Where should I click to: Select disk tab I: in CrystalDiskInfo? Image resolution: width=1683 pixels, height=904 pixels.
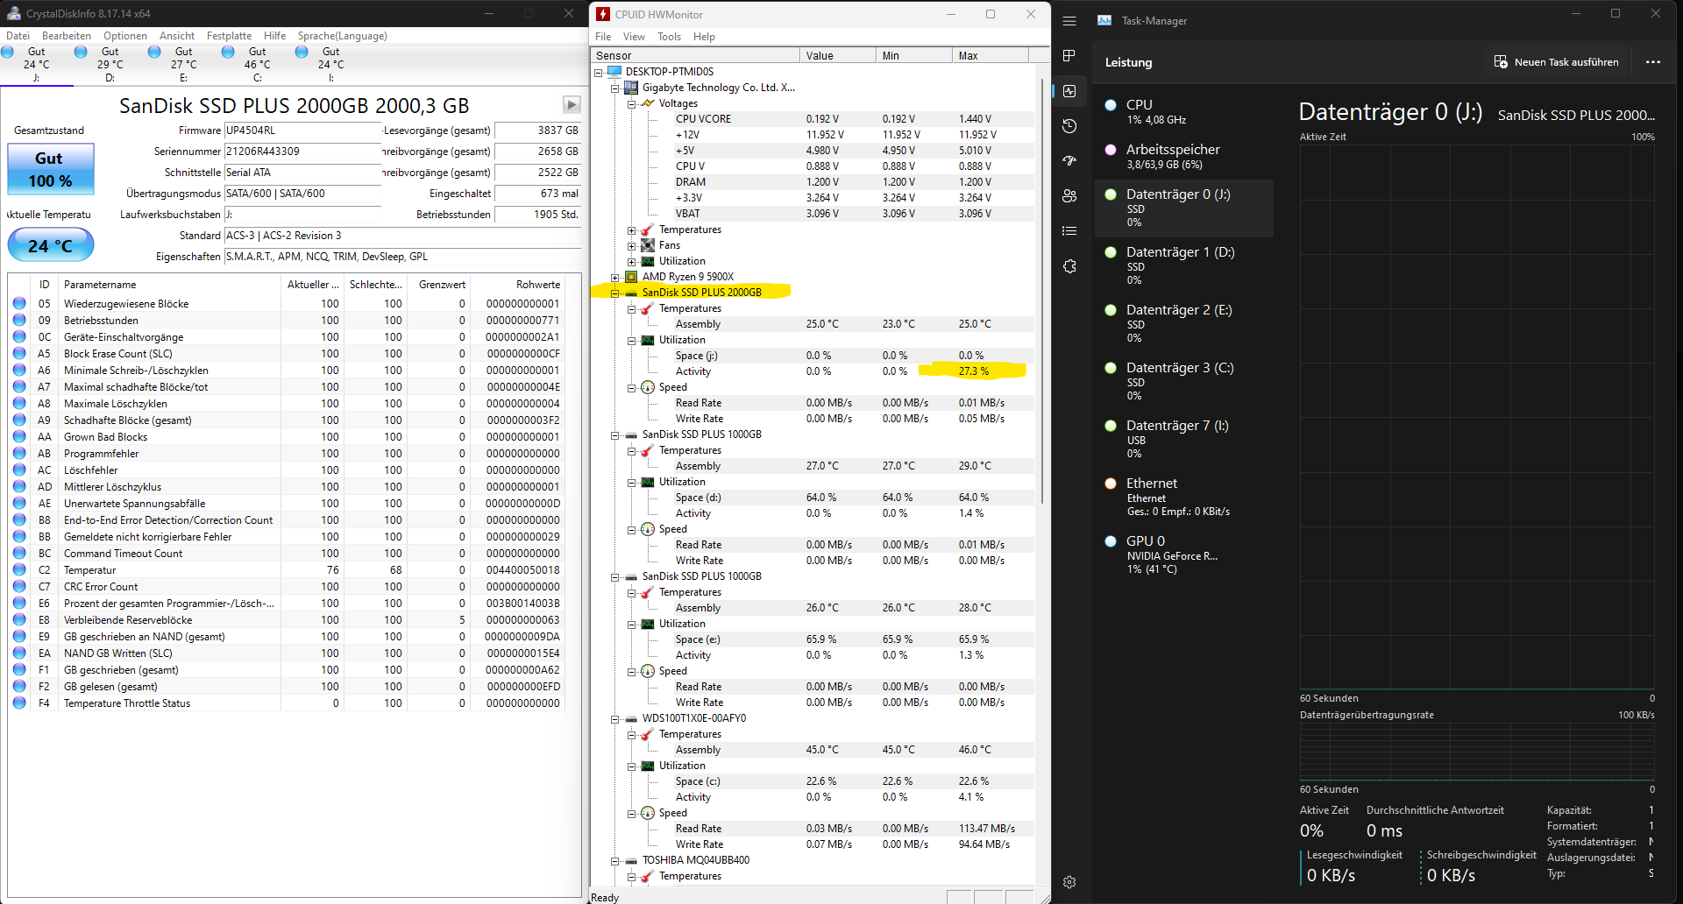(x=331, y=64)
